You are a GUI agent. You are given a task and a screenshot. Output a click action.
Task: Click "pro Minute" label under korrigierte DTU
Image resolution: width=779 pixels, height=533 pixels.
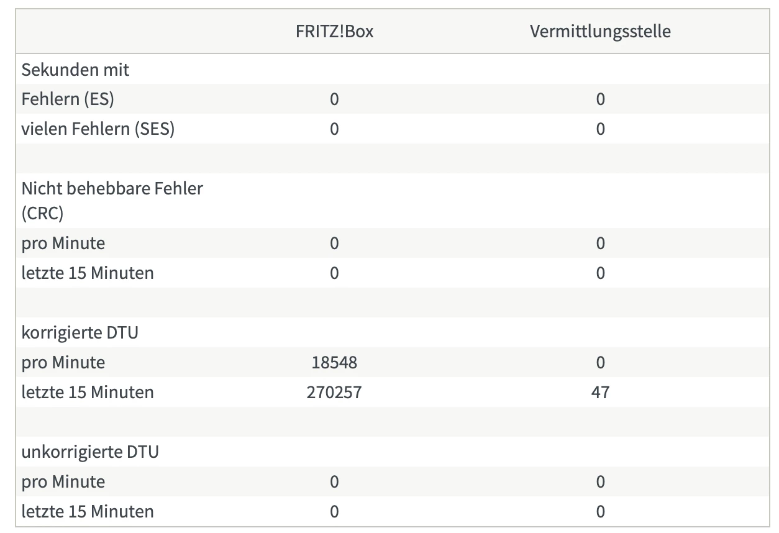point(63,362)
